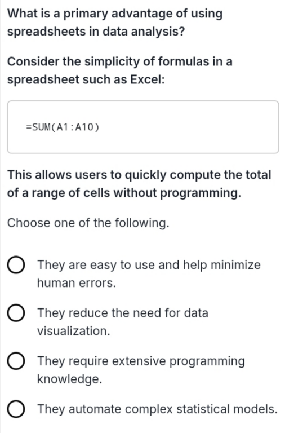
Task: Click the word 'Excel:' in the prompt
Action: (x=148, y=80)
